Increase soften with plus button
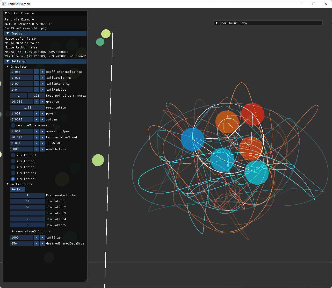The height and width of the screenshot is (288, 332). (42, 119)
